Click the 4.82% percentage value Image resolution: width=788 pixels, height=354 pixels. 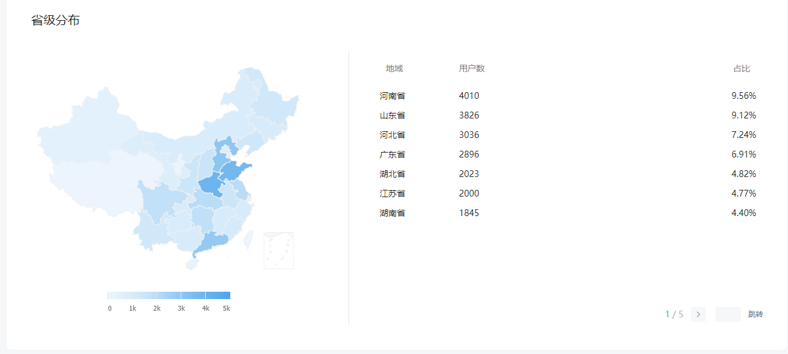point(744,174)
